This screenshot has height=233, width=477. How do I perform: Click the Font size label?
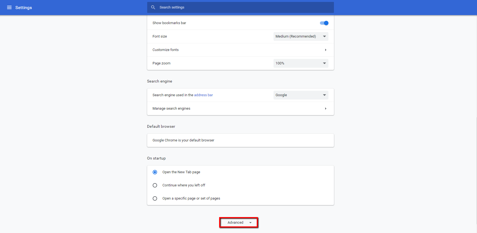click(160, 36)
